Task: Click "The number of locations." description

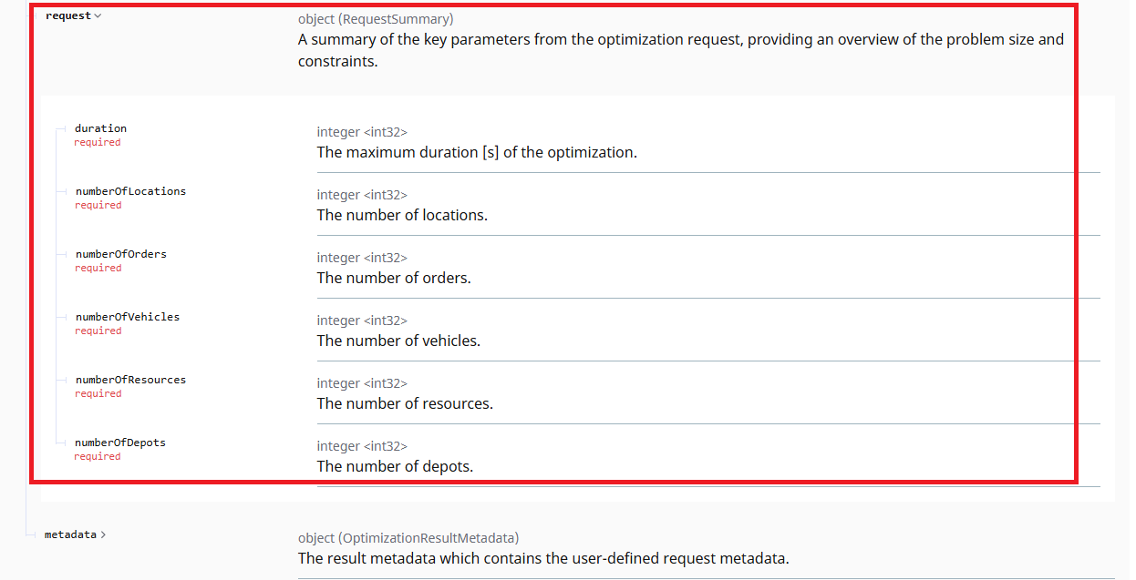Action: pyautogui.click(x=402, y=215)
